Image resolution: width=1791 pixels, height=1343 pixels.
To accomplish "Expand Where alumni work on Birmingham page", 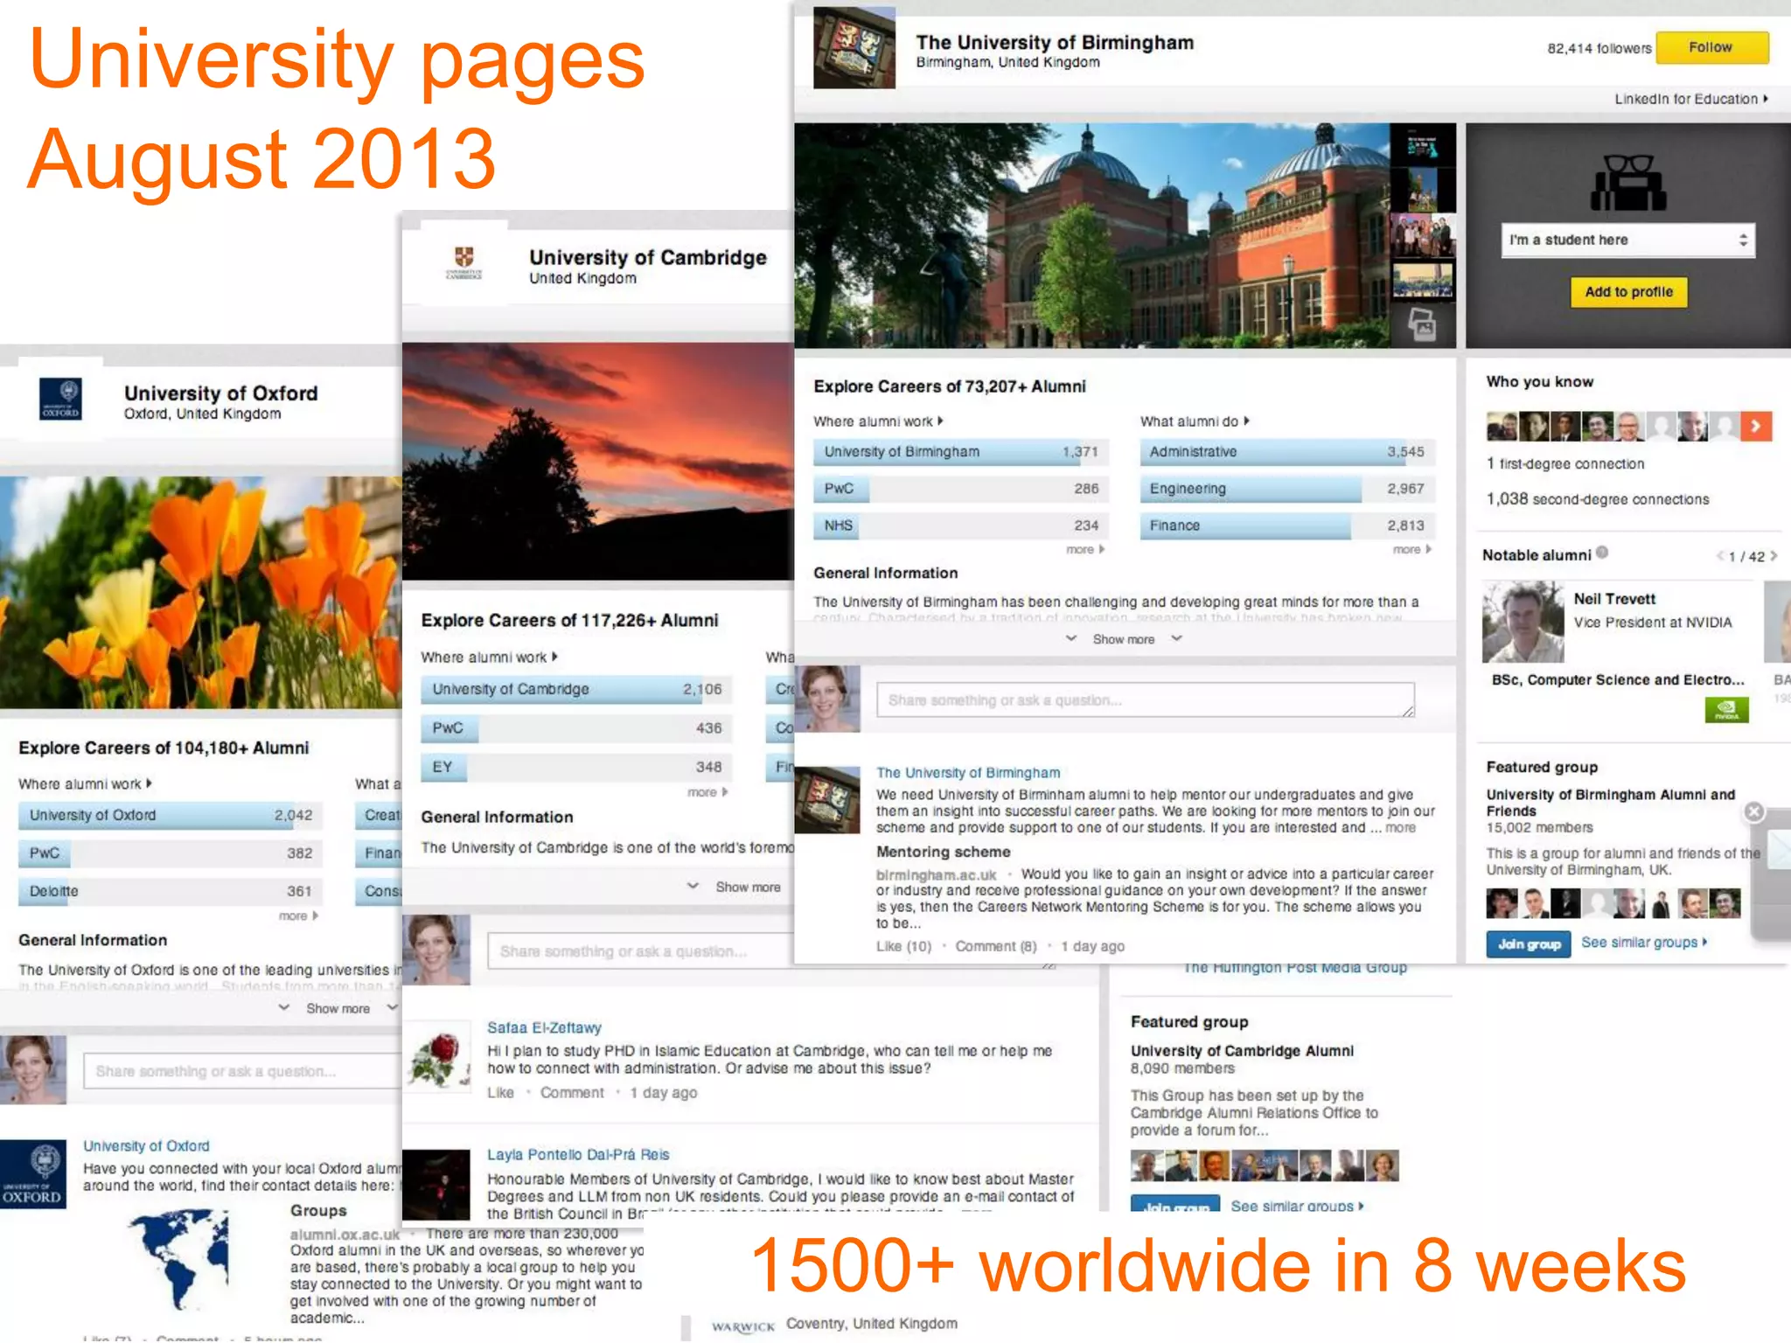I will 878,421.
